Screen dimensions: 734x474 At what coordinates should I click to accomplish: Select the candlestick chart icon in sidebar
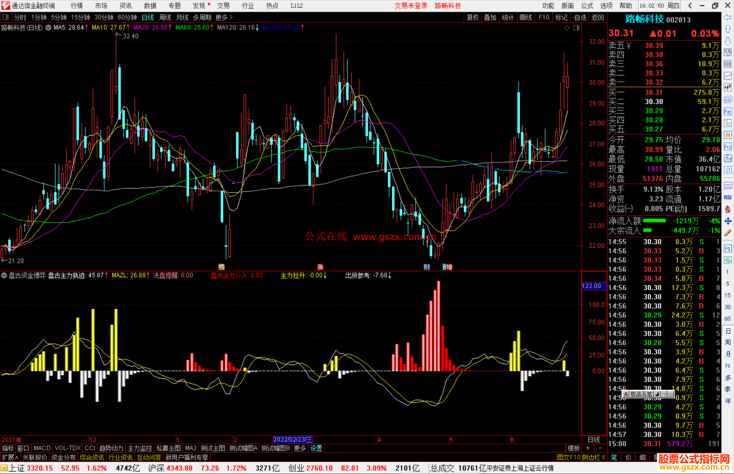(x=728, y=88)
